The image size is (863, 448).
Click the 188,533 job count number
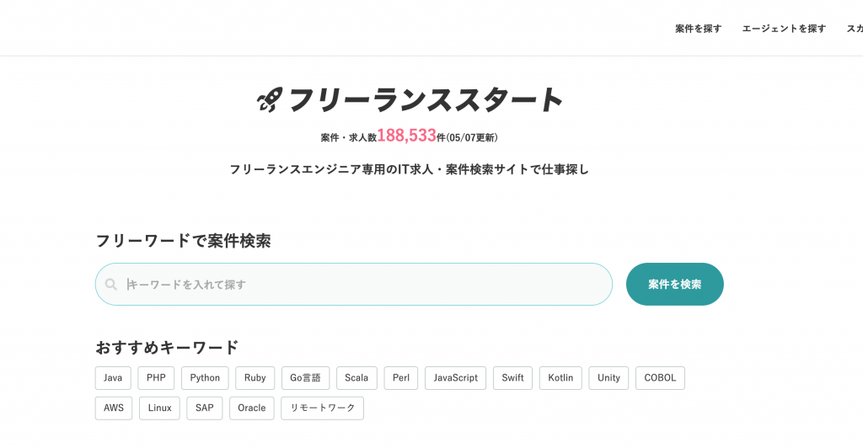point(407,136)
